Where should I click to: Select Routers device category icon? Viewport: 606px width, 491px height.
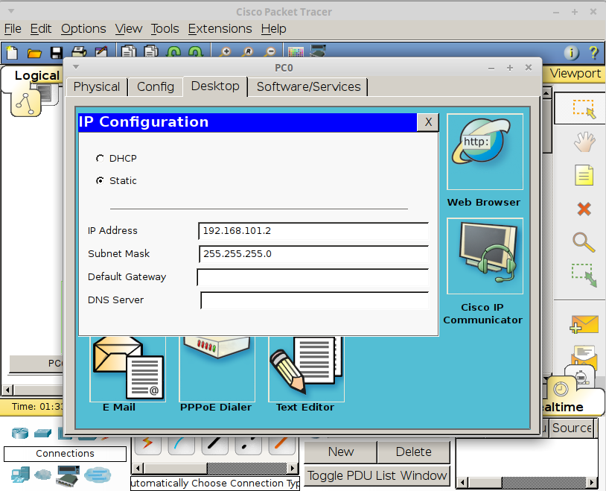[x=19, y=433]
